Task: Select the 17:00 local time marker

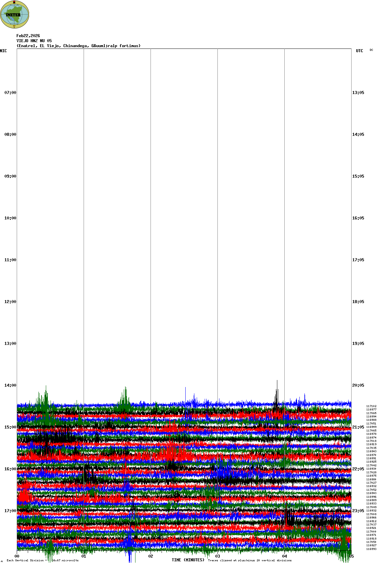Action: coord(10,511)
